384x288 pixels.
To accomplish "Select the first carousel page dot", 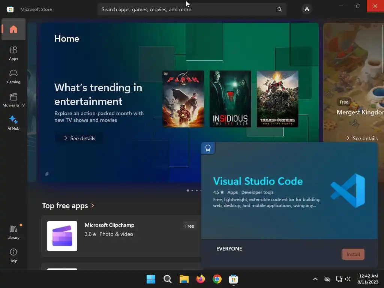I will [x=188, y=190].
